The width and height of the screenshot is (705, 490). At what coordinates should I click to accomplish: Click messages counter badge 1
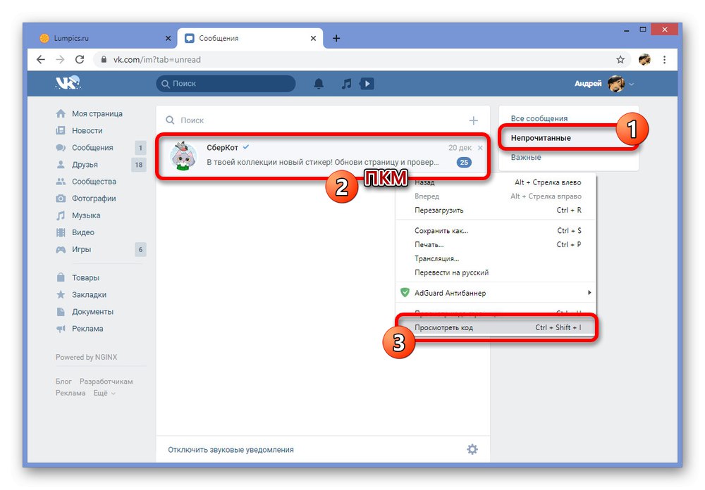(x=141, y=148)
